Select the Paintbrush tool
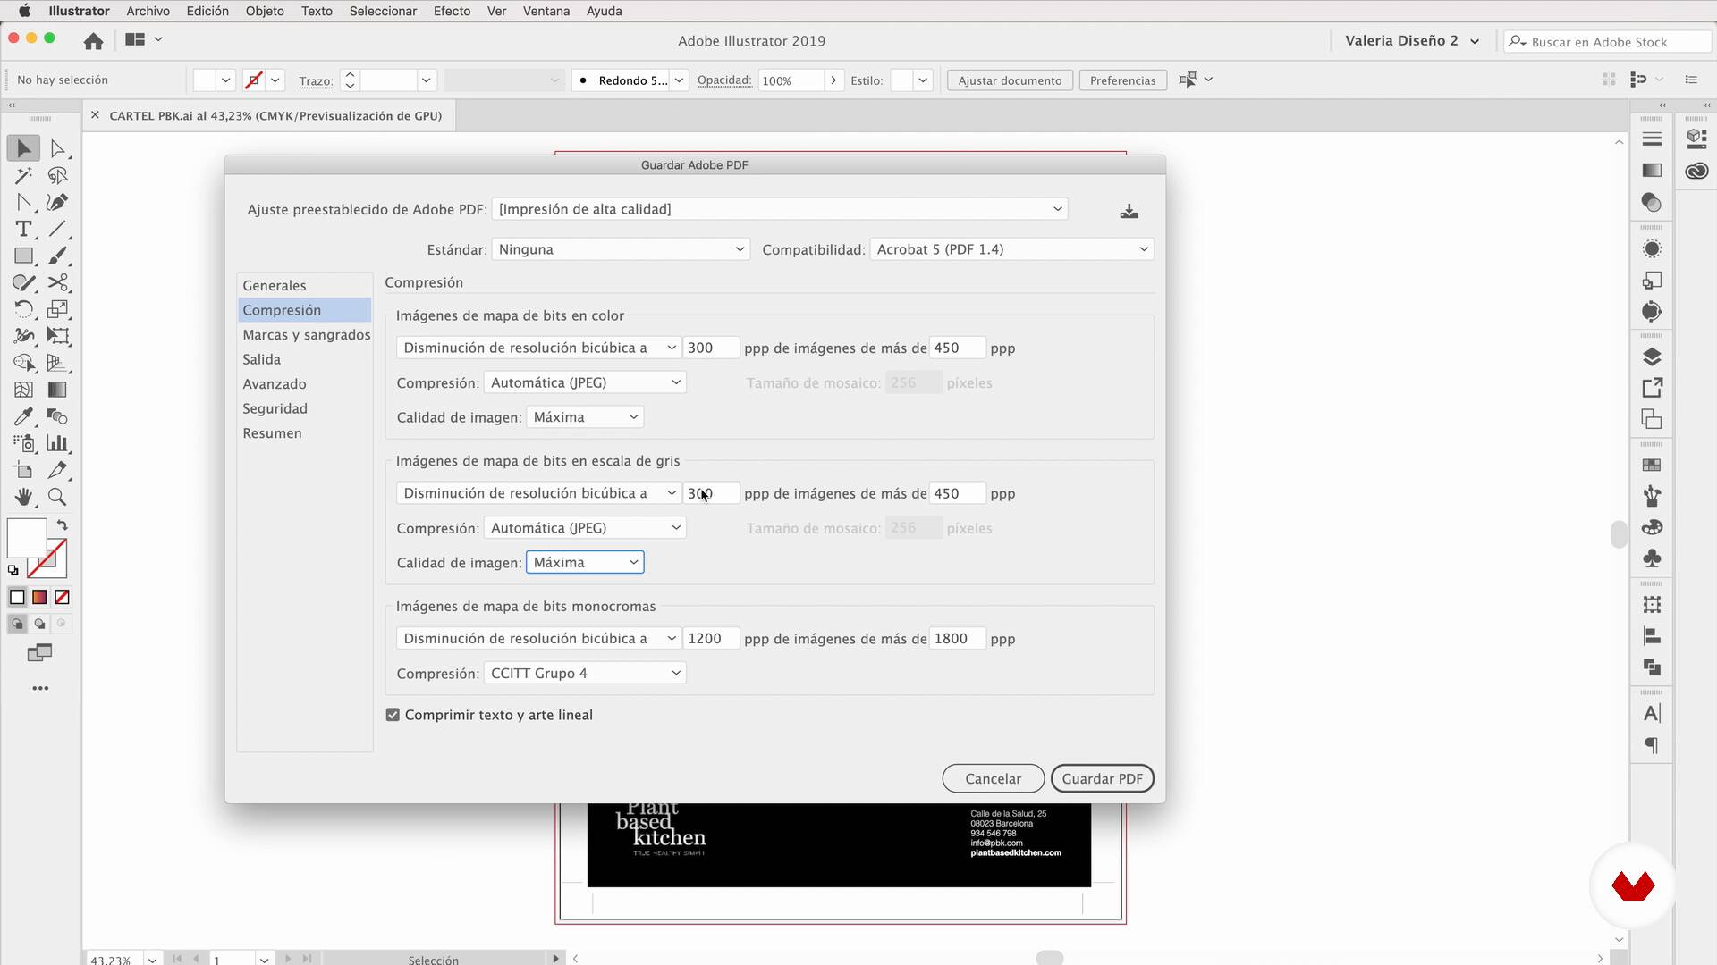Screen dimensions: 1717x965 click(x=57, y=256)
